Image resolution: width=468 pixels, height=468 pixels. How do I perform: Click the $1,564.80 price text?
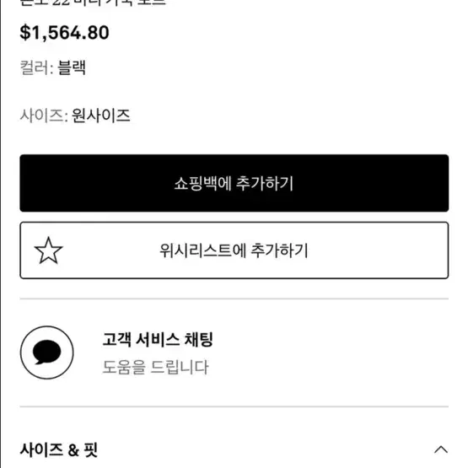[x=64, y=33]
